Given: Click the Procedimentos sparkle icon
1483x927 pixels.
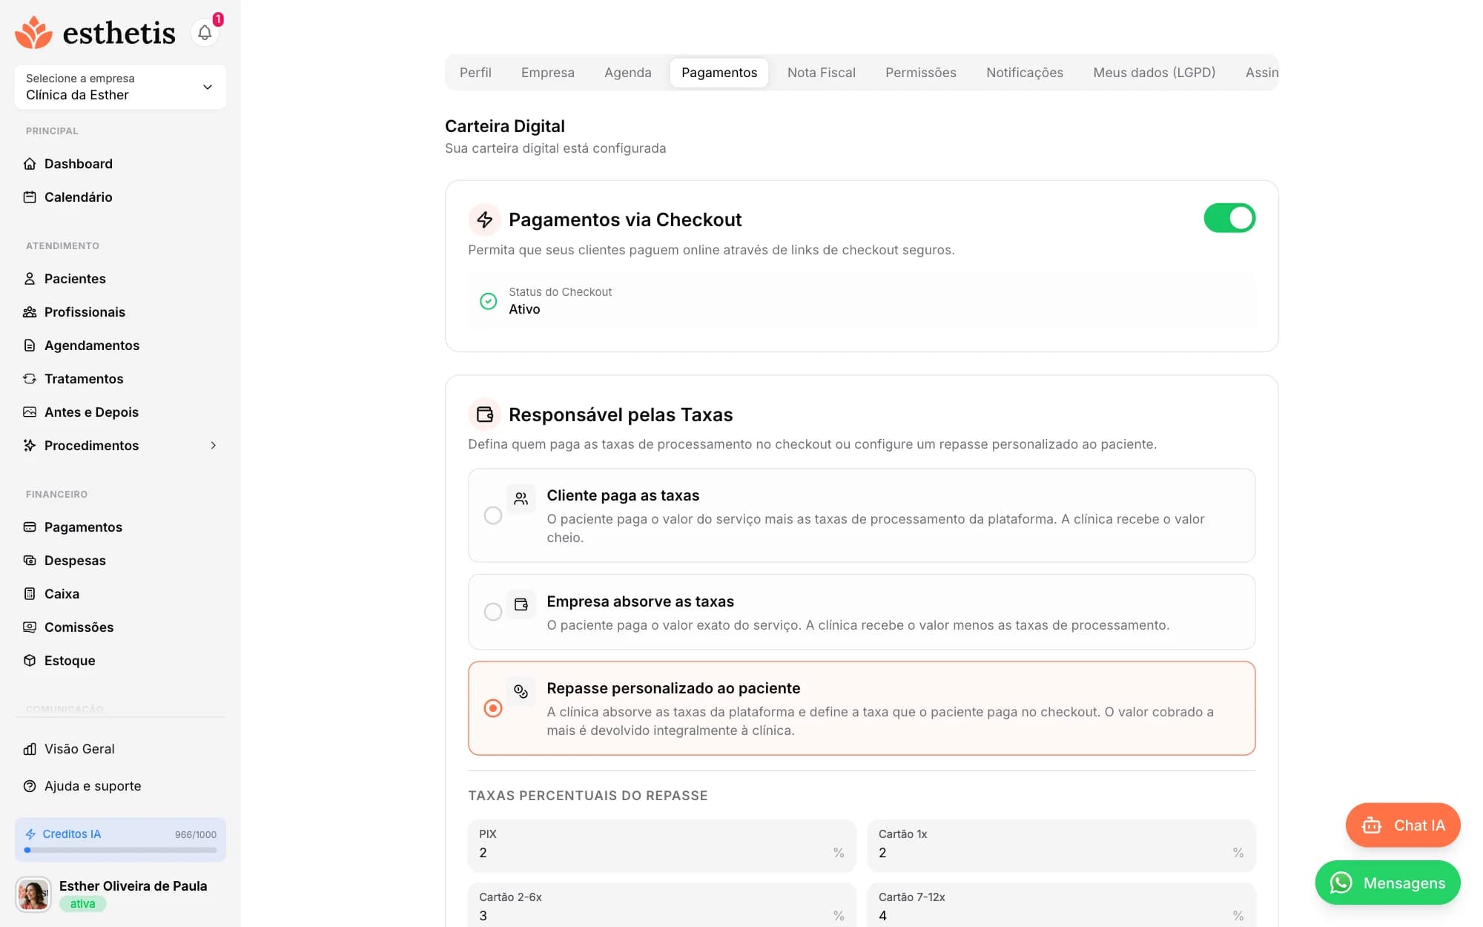Looking at the screenshot, I should point(30,446).
